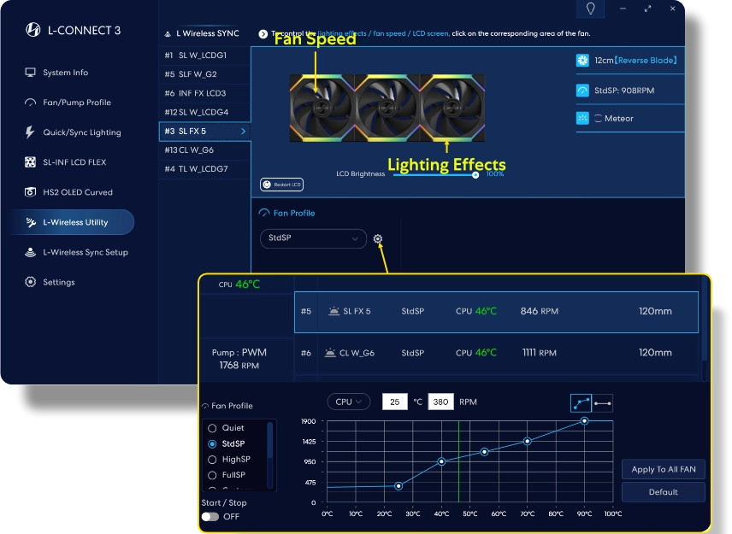
Task: Select the #5 SL FX 5 fan row
Action: click(496, 312)
